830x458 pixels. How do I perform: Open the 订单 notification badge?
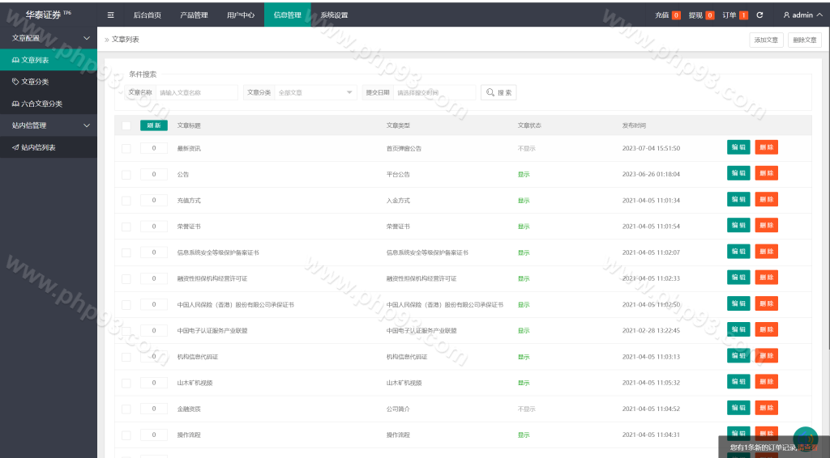coord(735,15)
